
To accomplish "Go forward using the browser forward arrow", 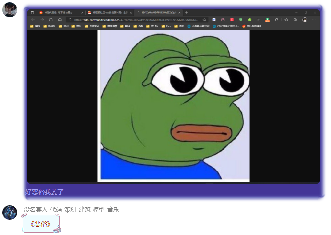I will click(x=42, y=20).
